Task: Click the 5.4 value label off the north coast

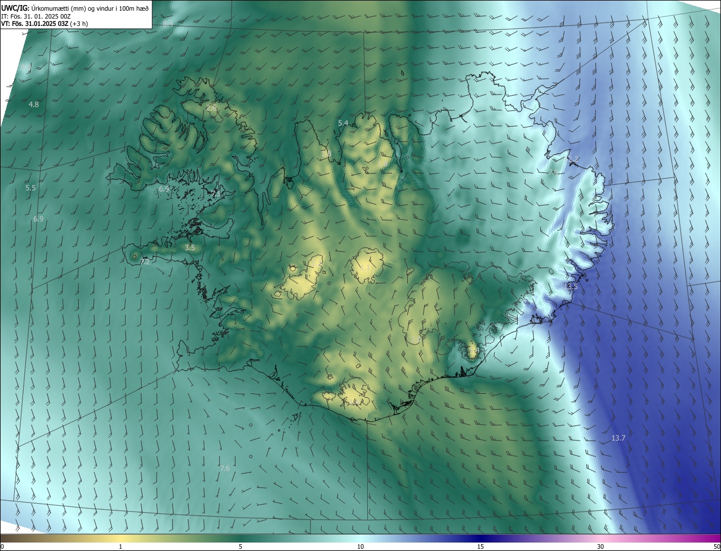Action: click(x=343, y=123)
